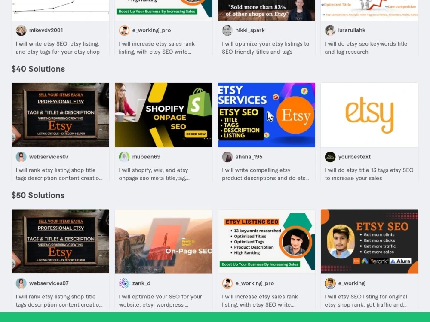430x322 pixels.
Task: Open webservices07 username in the $40 Solutions row
Action: tap(49, 157)
